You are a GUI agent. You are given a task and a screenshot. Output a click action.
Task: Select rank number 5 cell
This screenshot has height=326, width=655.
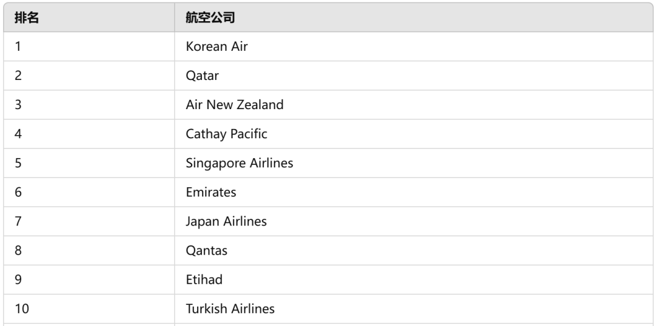(89, 163)
